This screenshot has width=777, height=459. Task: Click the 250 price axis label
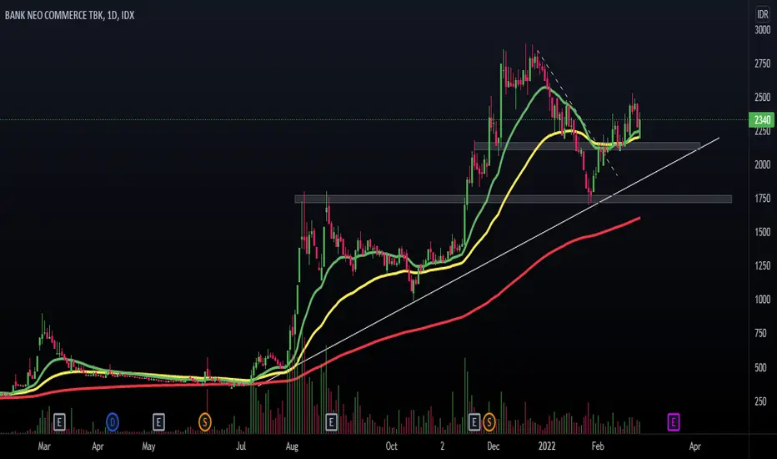tap(760, 401)
